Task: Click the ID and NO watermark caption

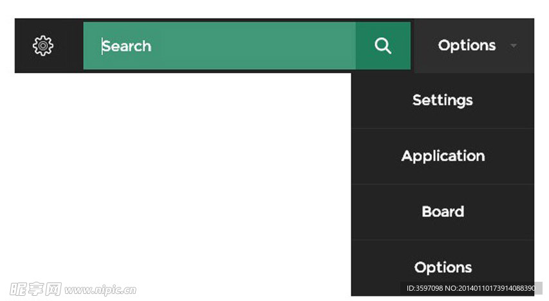Action: (471, 288)
